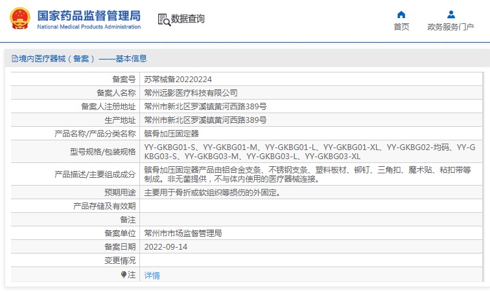Screen dimensions: 490x293
Task: Click the National Medical Products Administration subtitle
Action: pos(89,27)
